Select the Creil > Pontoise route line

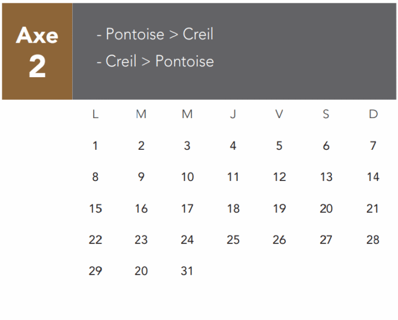click(x=155, y=61)
